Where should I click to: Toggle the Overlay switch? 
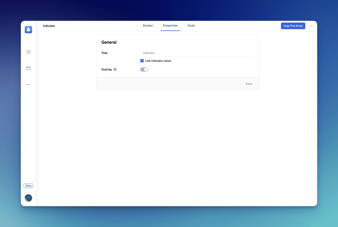point(144,69)
